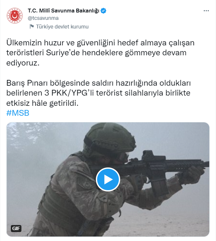Open the three-dot more options menu

206,11
